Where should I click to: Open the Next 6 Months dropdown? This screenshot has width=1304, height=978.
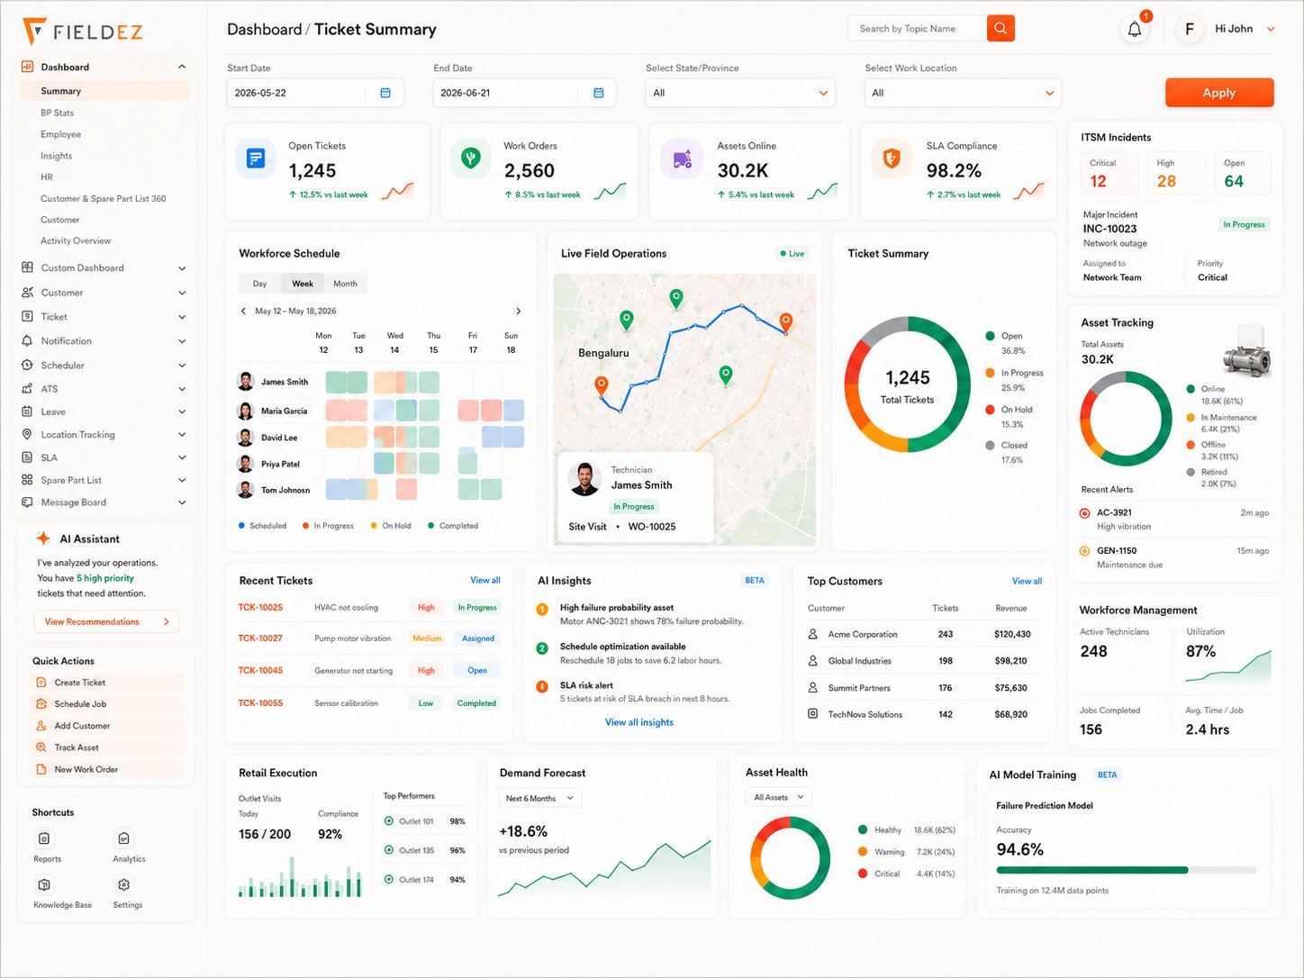pos(540,798)
